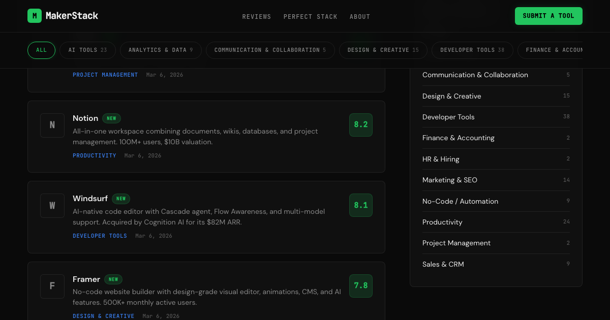The image size is (610, 320).
Task: Click Windsurf's 8.1 score badge
Action: [x=361, y=205]
